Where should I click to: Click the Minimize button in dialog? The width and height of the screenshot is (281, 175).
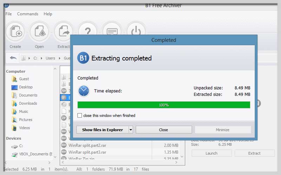[223, 130]
